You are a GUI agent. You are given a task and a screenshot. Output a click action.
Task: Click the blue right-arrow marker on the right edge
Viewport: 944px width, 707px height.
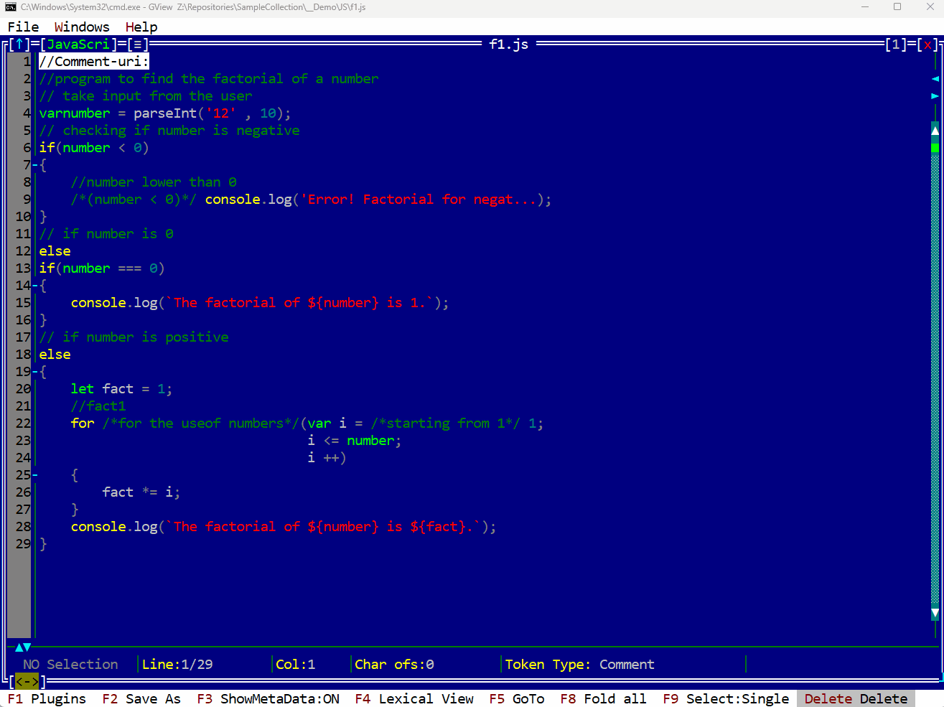[935, 94]
